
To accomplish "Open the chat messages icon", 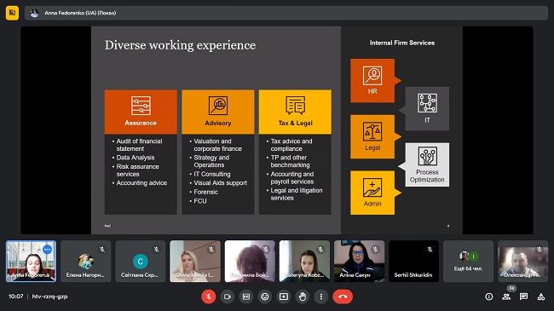I will pos(523,297).
